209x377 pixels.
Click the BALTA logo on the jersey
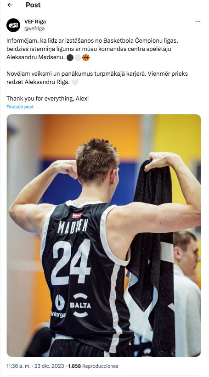point(80,305)
